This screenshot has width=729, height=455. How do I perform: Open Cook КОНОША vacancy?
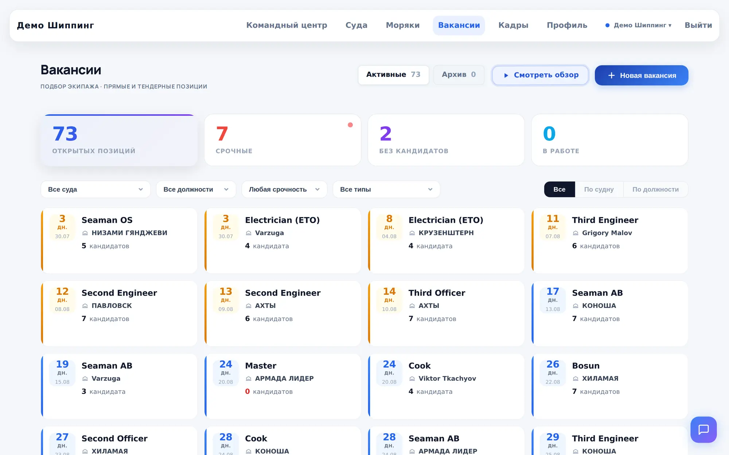coord(283,441)
